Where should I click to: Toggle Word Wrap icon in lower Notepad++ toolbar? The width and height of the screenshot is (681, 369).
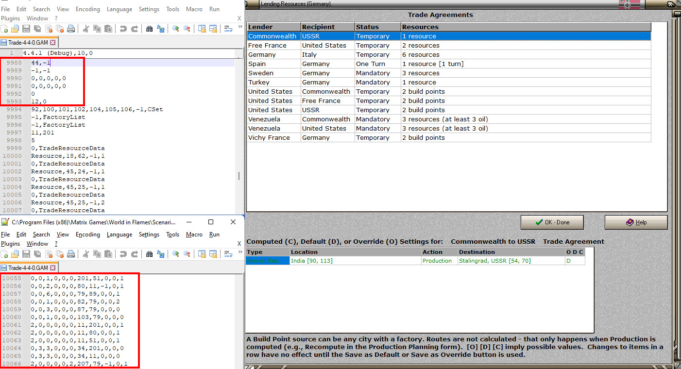click(x=228, y=254)
